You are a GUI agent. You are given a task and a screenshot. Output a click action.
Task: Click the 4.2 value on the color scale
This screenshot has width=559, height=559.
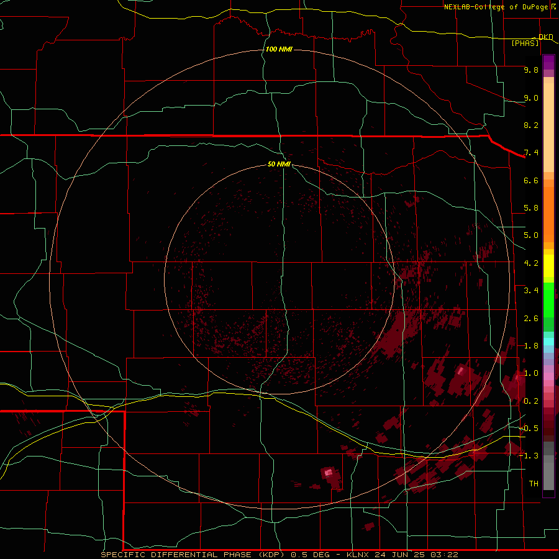click(531, 263)
